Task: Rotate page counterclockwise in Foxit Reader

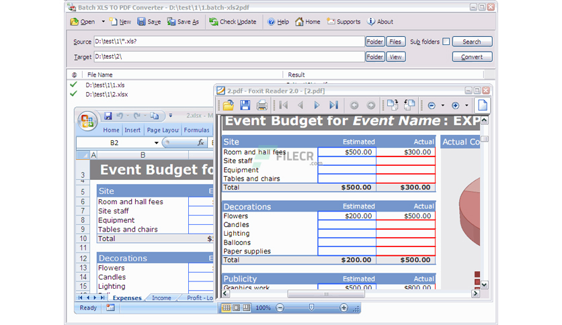Action: pos(409,105)
